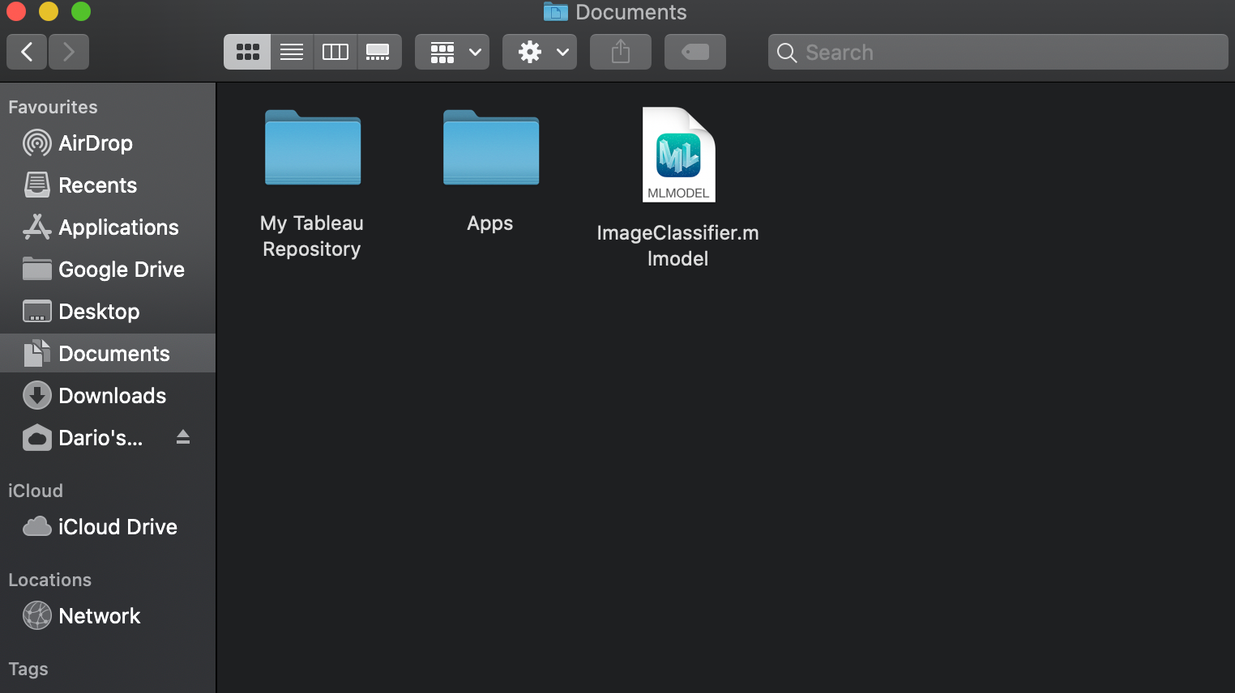Switch to icon view
The image size is (1235, 693).
coord(247,52)
